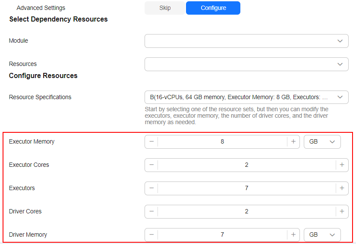Decrease Executor Memory with minus icon

[x=151, y=142]
